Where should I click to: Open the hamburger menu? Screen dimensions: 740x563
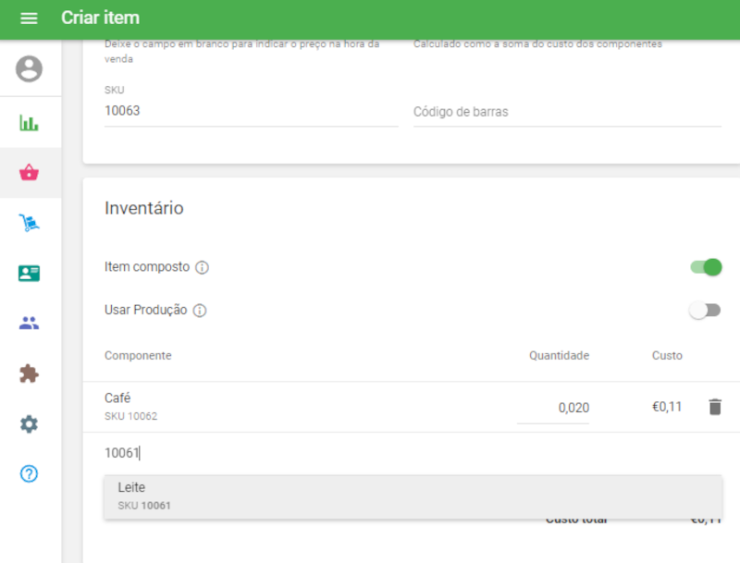coord(29,18)
